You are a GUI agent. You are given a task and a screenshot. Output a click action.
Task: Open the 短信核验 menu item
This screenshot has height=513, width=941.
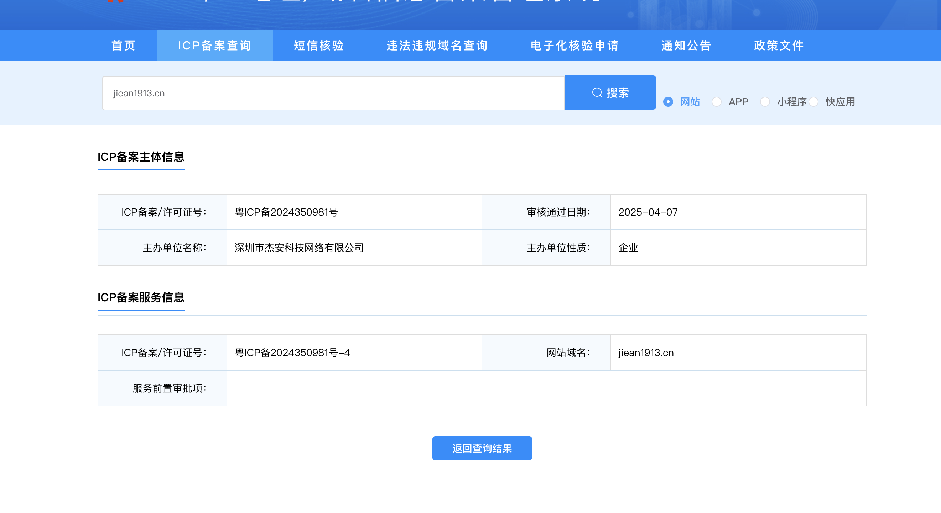pyautogui.click(x=319, y=46)
